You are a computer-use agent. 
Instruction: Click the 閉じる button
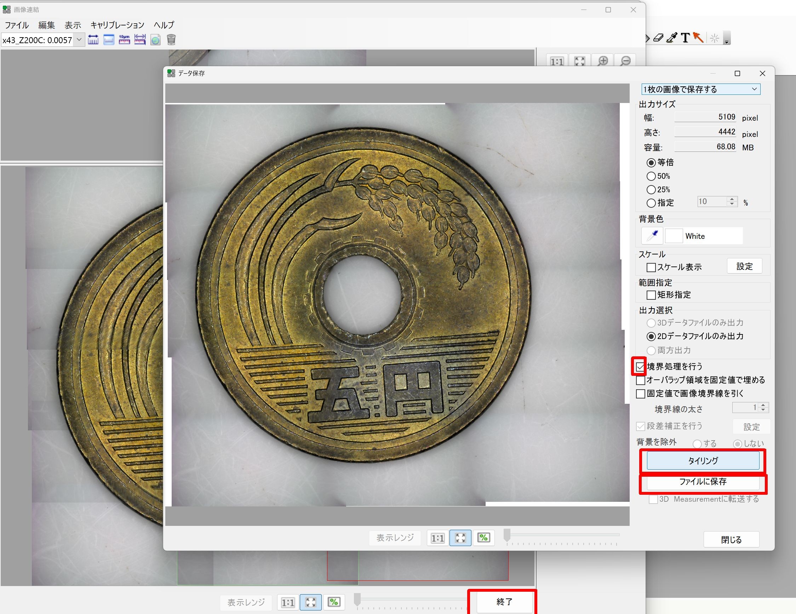(x=732, y=540)
